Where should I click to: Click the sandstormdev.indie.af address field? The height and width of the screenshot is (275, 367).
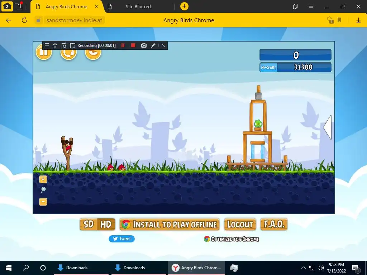74,20
